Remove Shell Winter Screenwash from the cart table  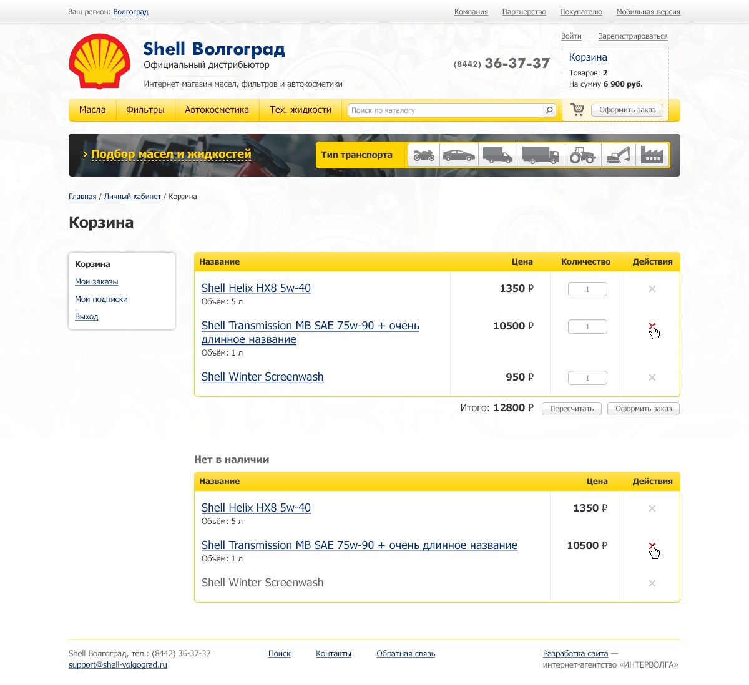[x=652, y=377]
